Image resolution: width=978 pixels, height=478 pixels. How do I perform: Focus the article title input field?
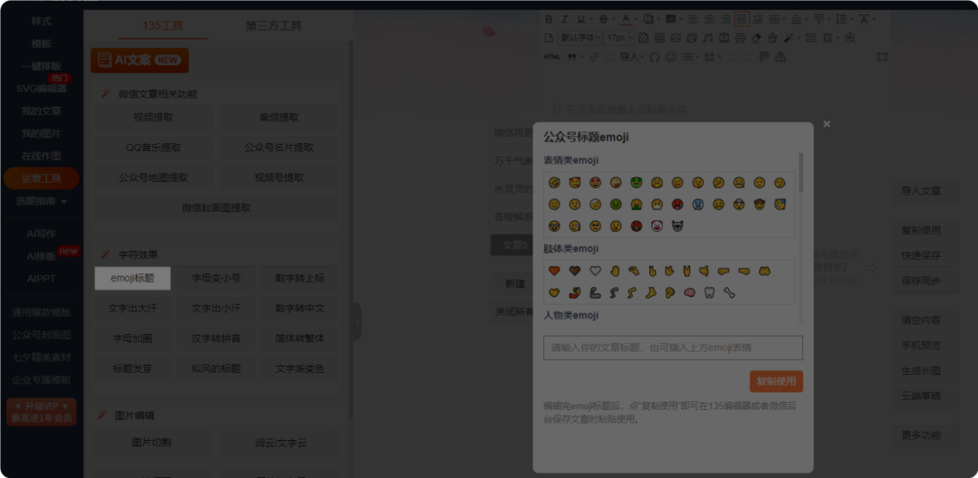(673, 348)
